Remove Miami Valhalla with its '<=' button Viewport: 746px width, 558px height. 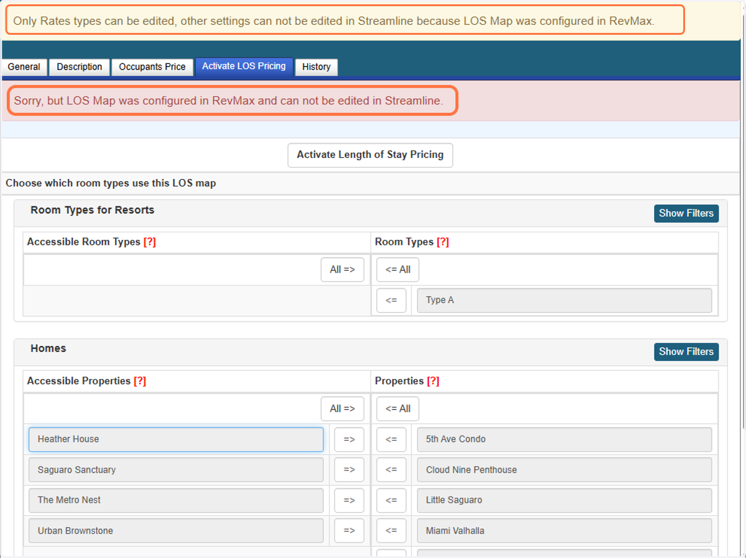(x=391, y=531)
